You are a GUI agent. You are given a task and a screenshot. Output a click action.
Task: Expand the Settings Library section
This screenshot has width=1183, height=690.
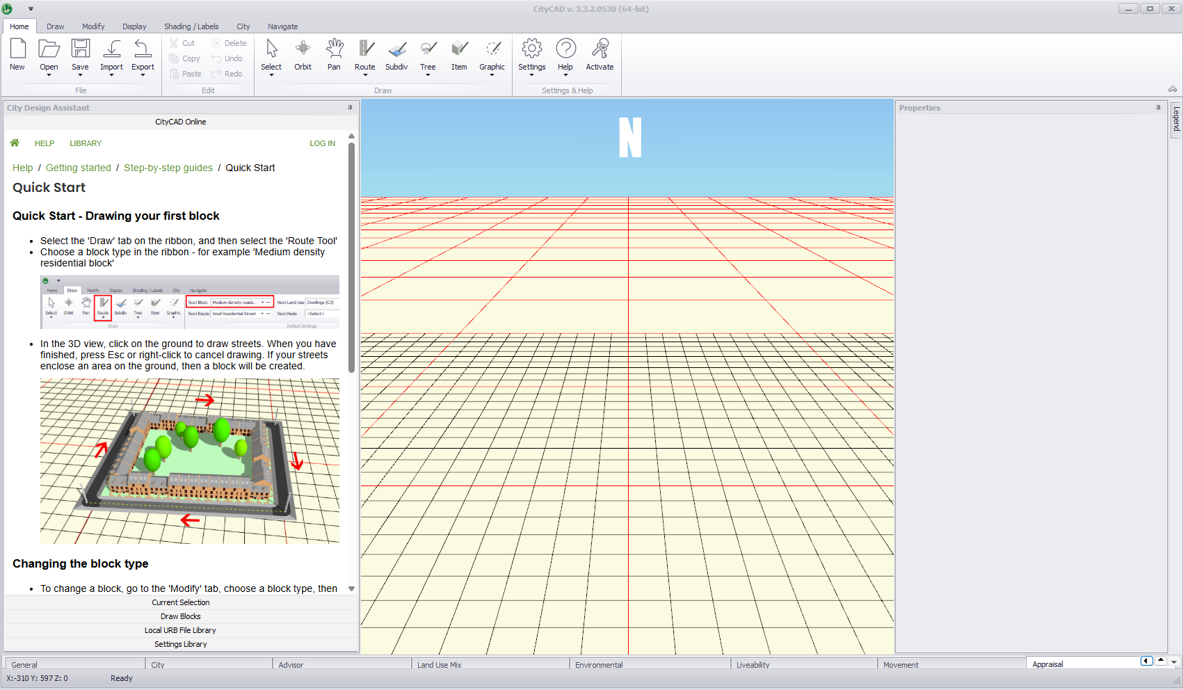click(180, 643)
